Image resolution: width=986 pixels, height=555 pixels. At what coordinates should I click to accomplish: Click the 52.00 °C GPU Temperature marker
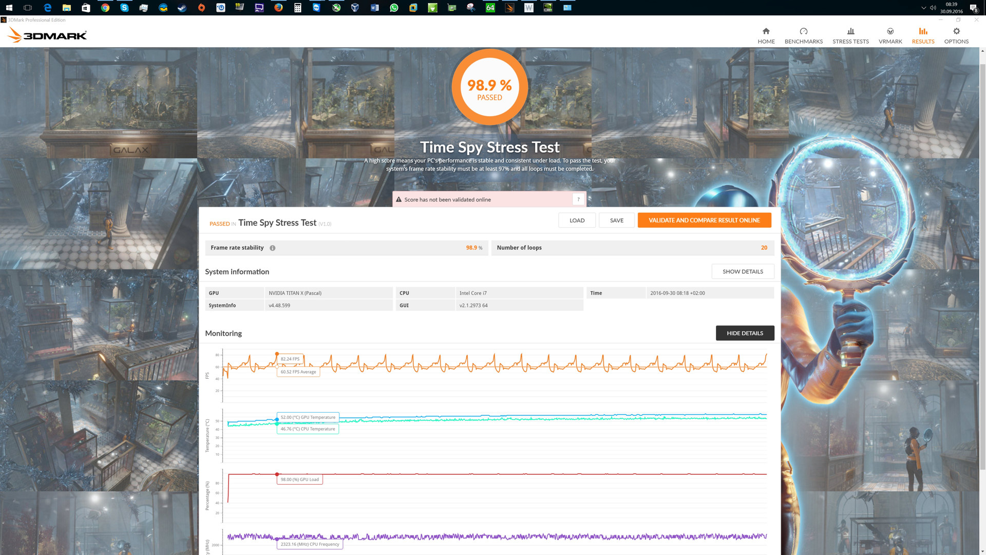[x=277, y=419]
